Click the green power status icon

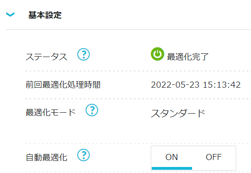[x=157, y=54]
